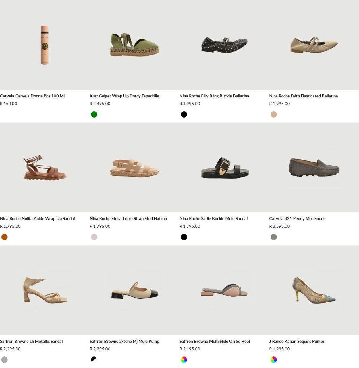Click the R 150.00 price of Carvela Donna

(9, 104)
